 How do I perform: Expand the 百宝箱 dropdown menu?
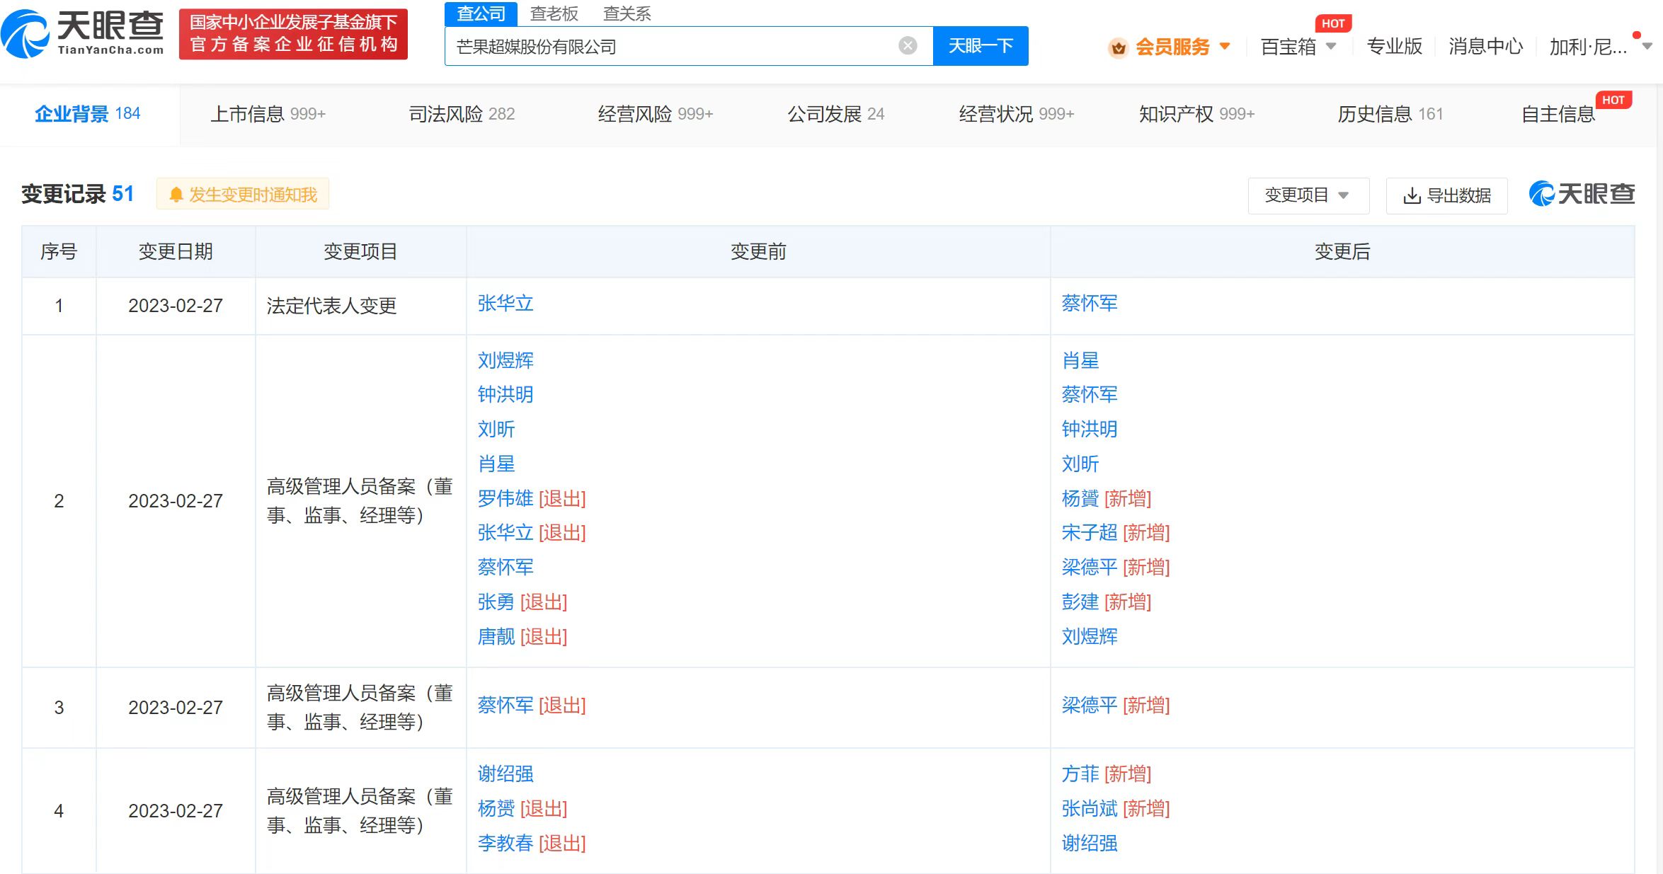1331,47
